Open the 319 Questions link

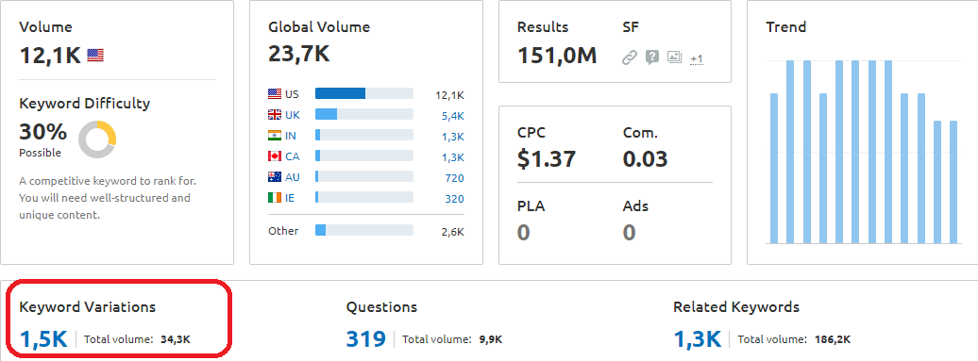(x=366, y=339)
